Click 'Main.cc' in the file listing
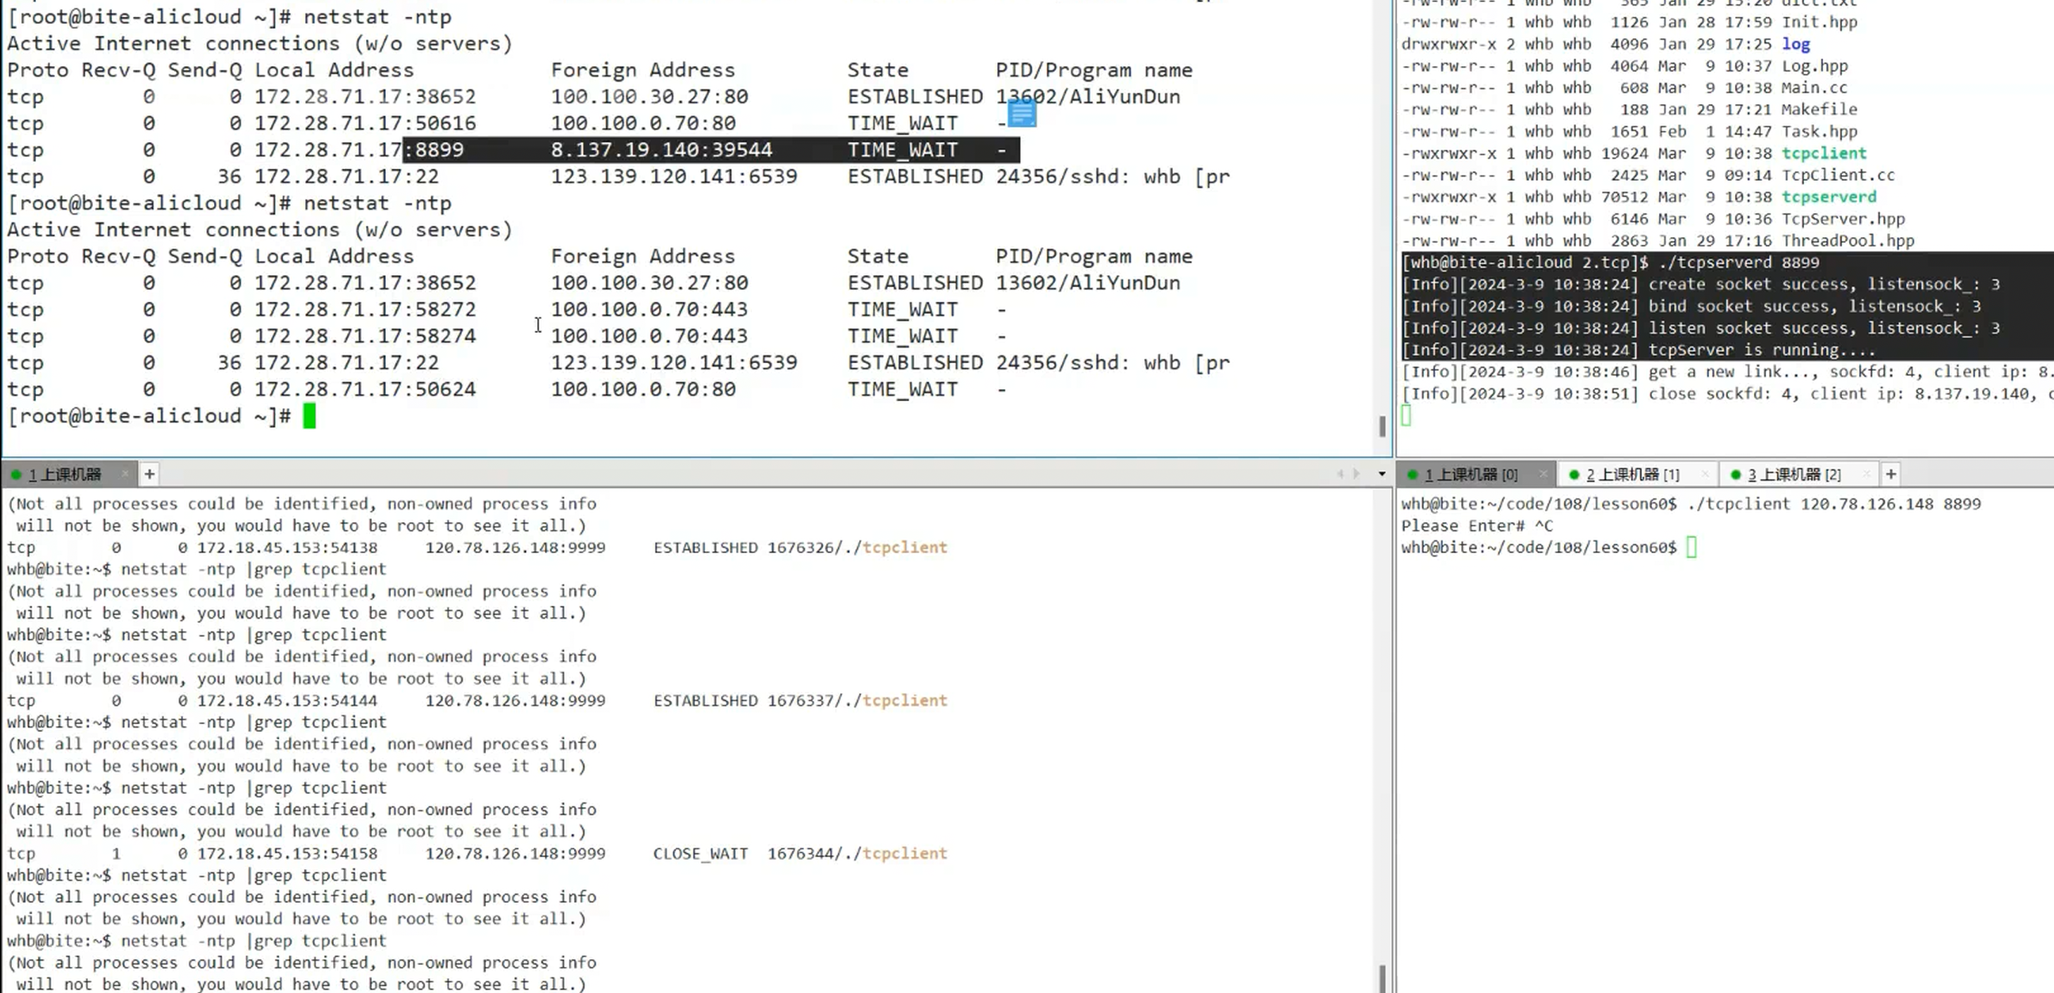This screenshot has height=993, width=2054. 1814,88
